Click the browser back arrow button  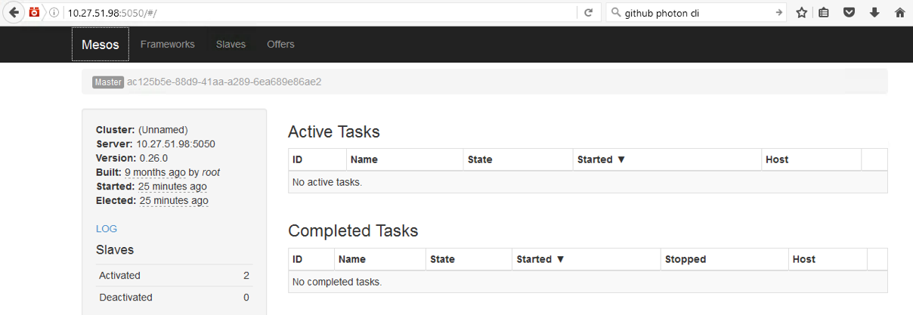tap(14, 13)
